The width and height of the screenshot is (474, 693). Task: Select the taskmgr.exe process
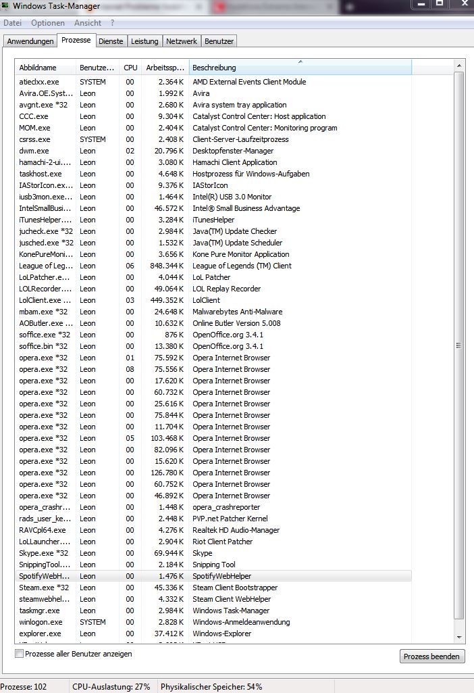tap(213, 611)
